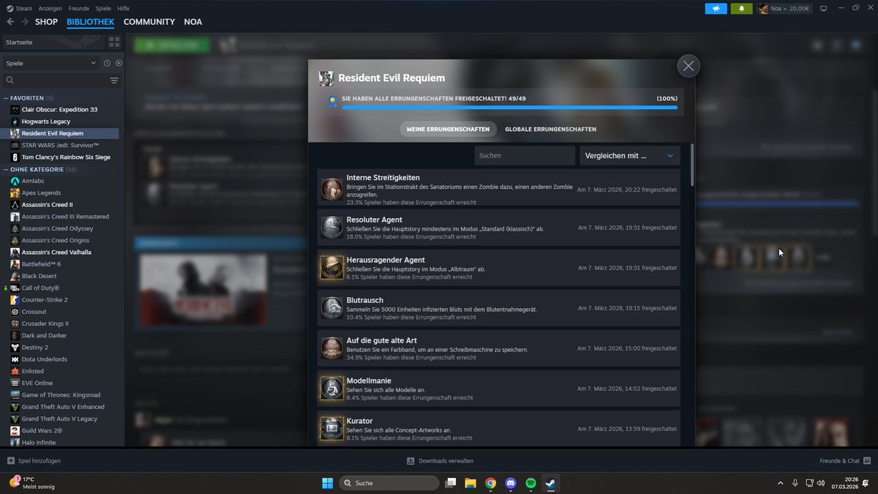Select EVE Online in the library

coord(37,383)
